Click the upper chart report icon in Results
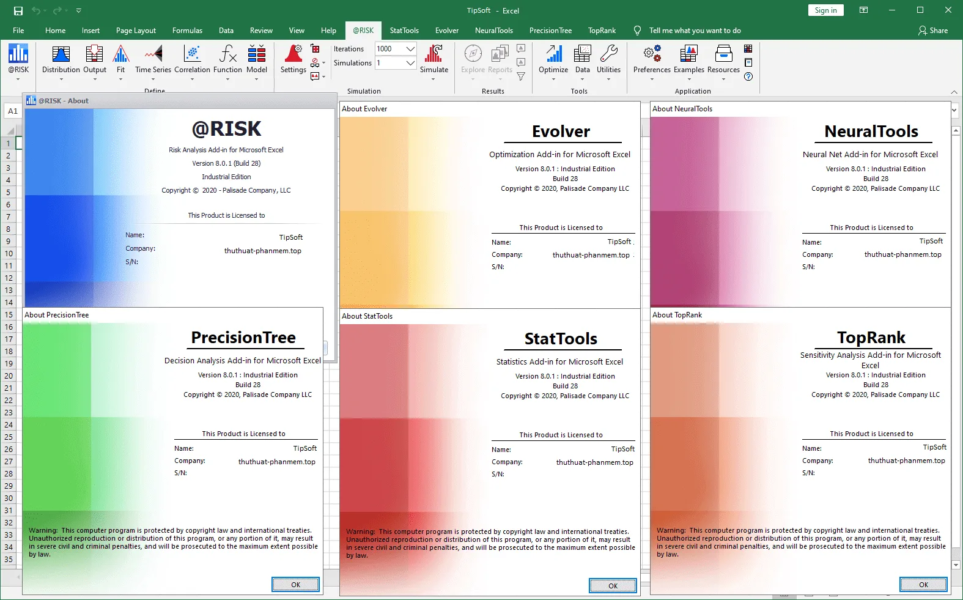The height and width of the screenshot is (600, 963). [521, 48]
